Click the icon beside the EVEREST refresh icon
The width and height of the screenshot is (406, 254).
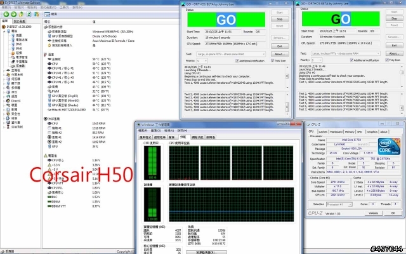pyautogui.click(x=37, y=14)
